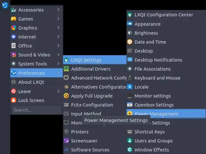Click the orange Lock Screen padlock icon

pyautogui.click(x=14, y=100)
